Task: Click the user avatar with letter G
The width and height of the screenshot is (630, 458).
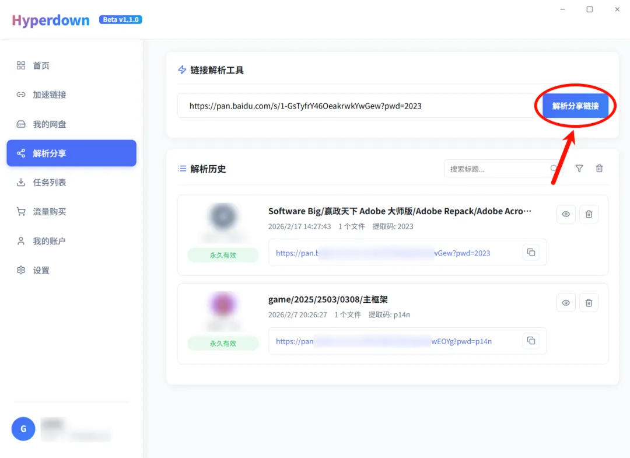Action: [23, 429]
